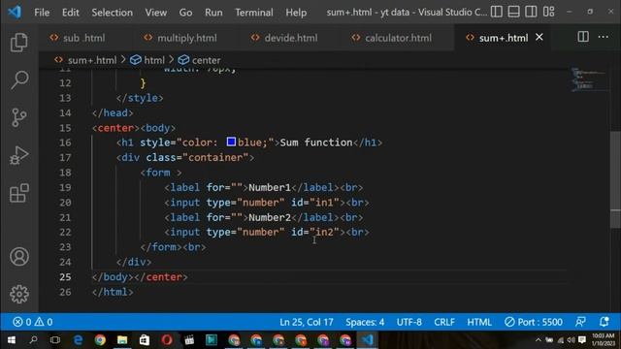This screenshot has height=349, width=621.
Task: Open the Run and Debug view
Action: coord(18,155)
